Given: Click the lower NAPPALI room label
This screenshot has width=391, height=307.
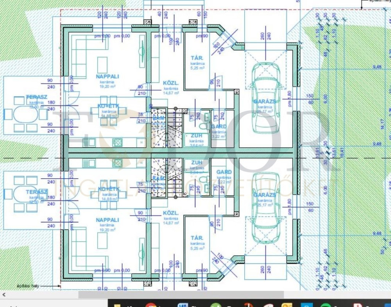Looking at the screenshot, I should coord(107,220).
